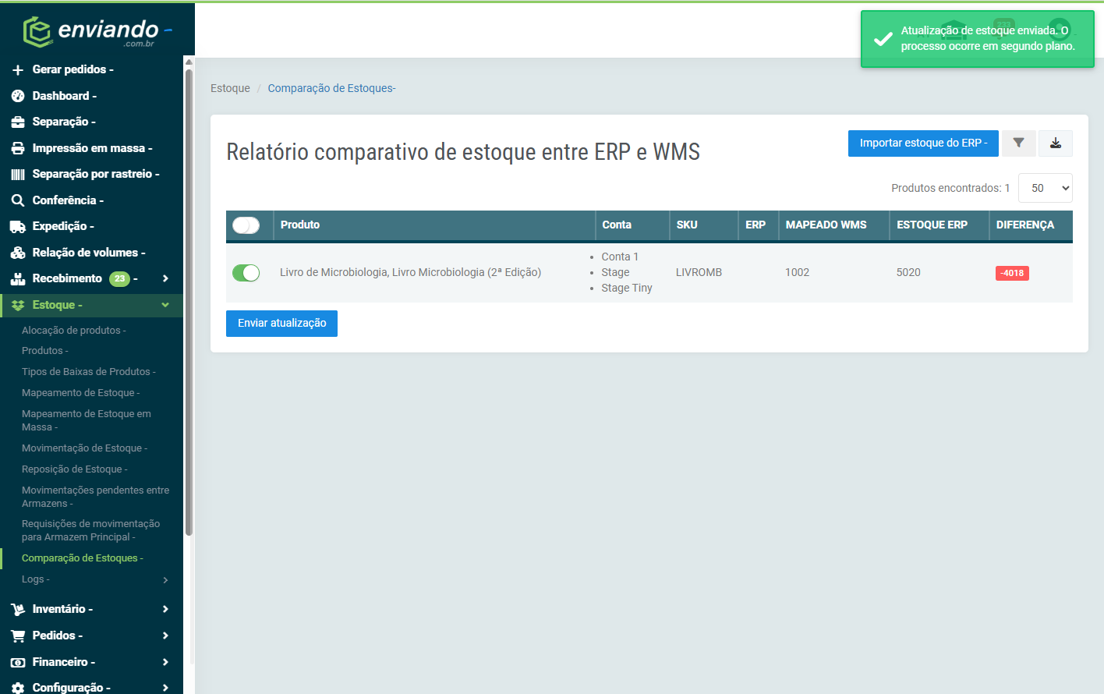Image resolution: width=1104 pixels, height=694 pixels.
Task: Expand the Logs submenu chevron
Action: tap(165, 580)
